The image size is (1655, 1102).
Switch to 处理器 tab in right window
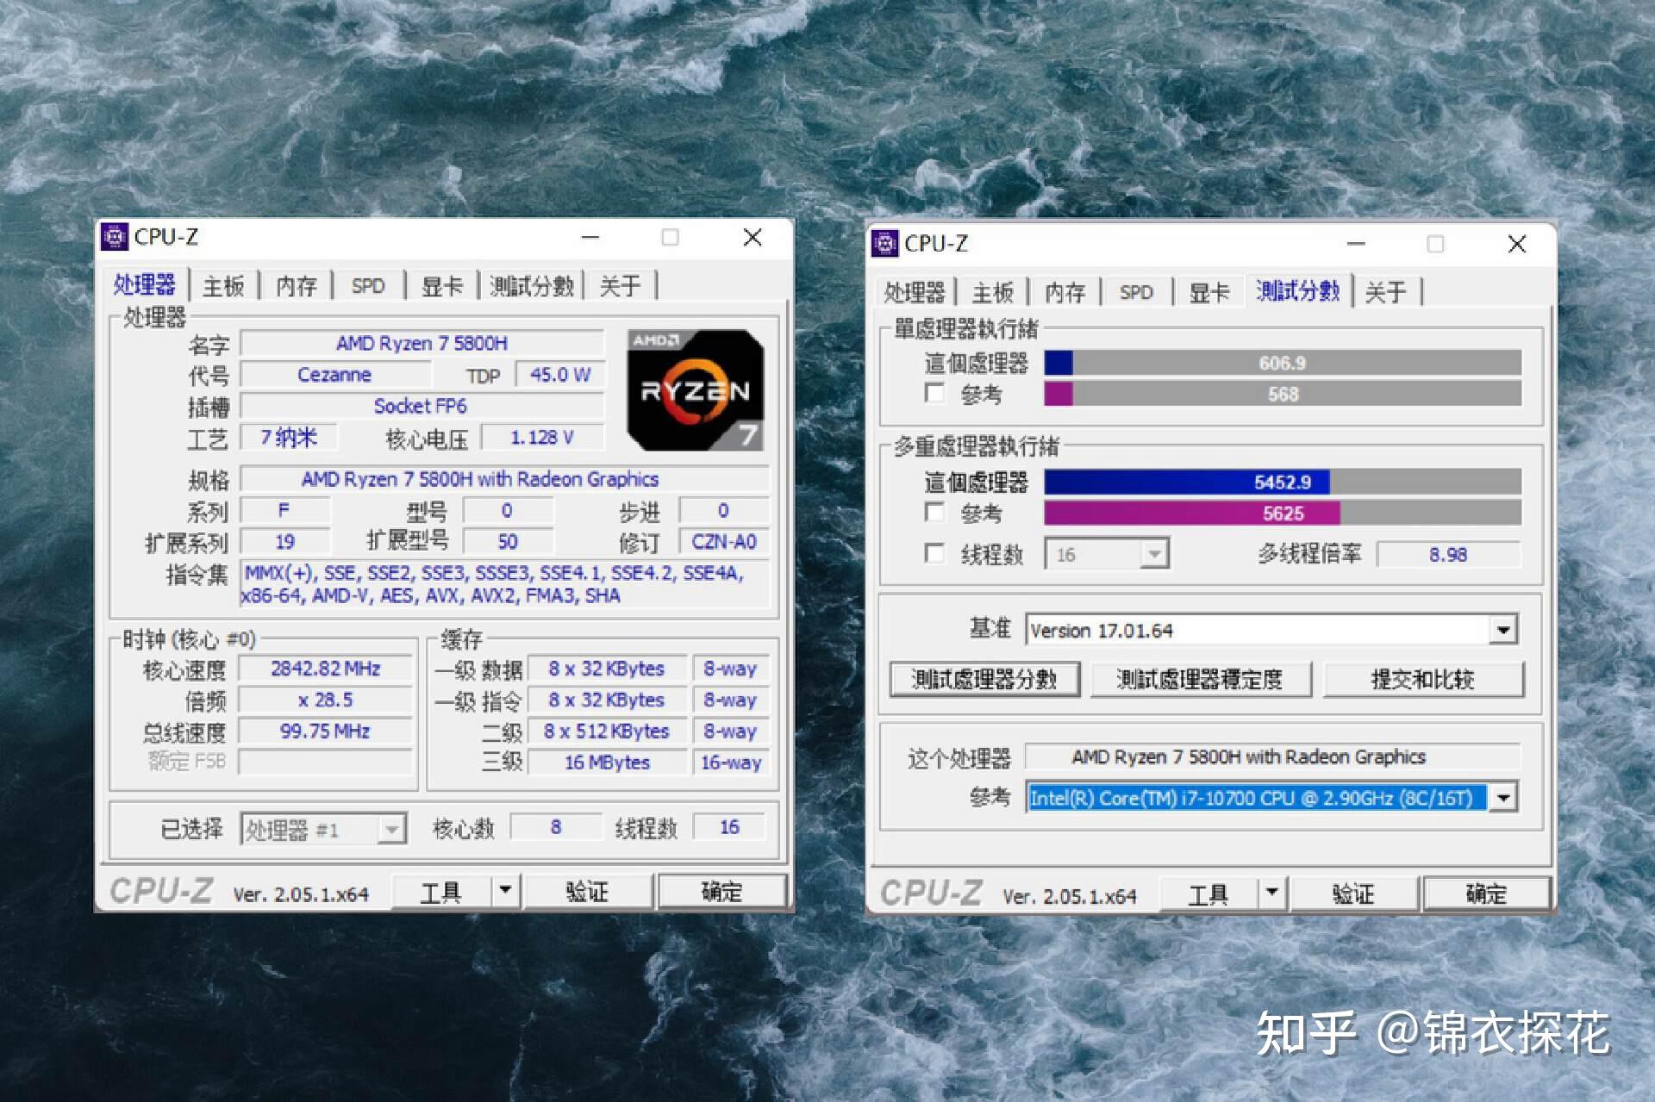[x=915, y=293]
